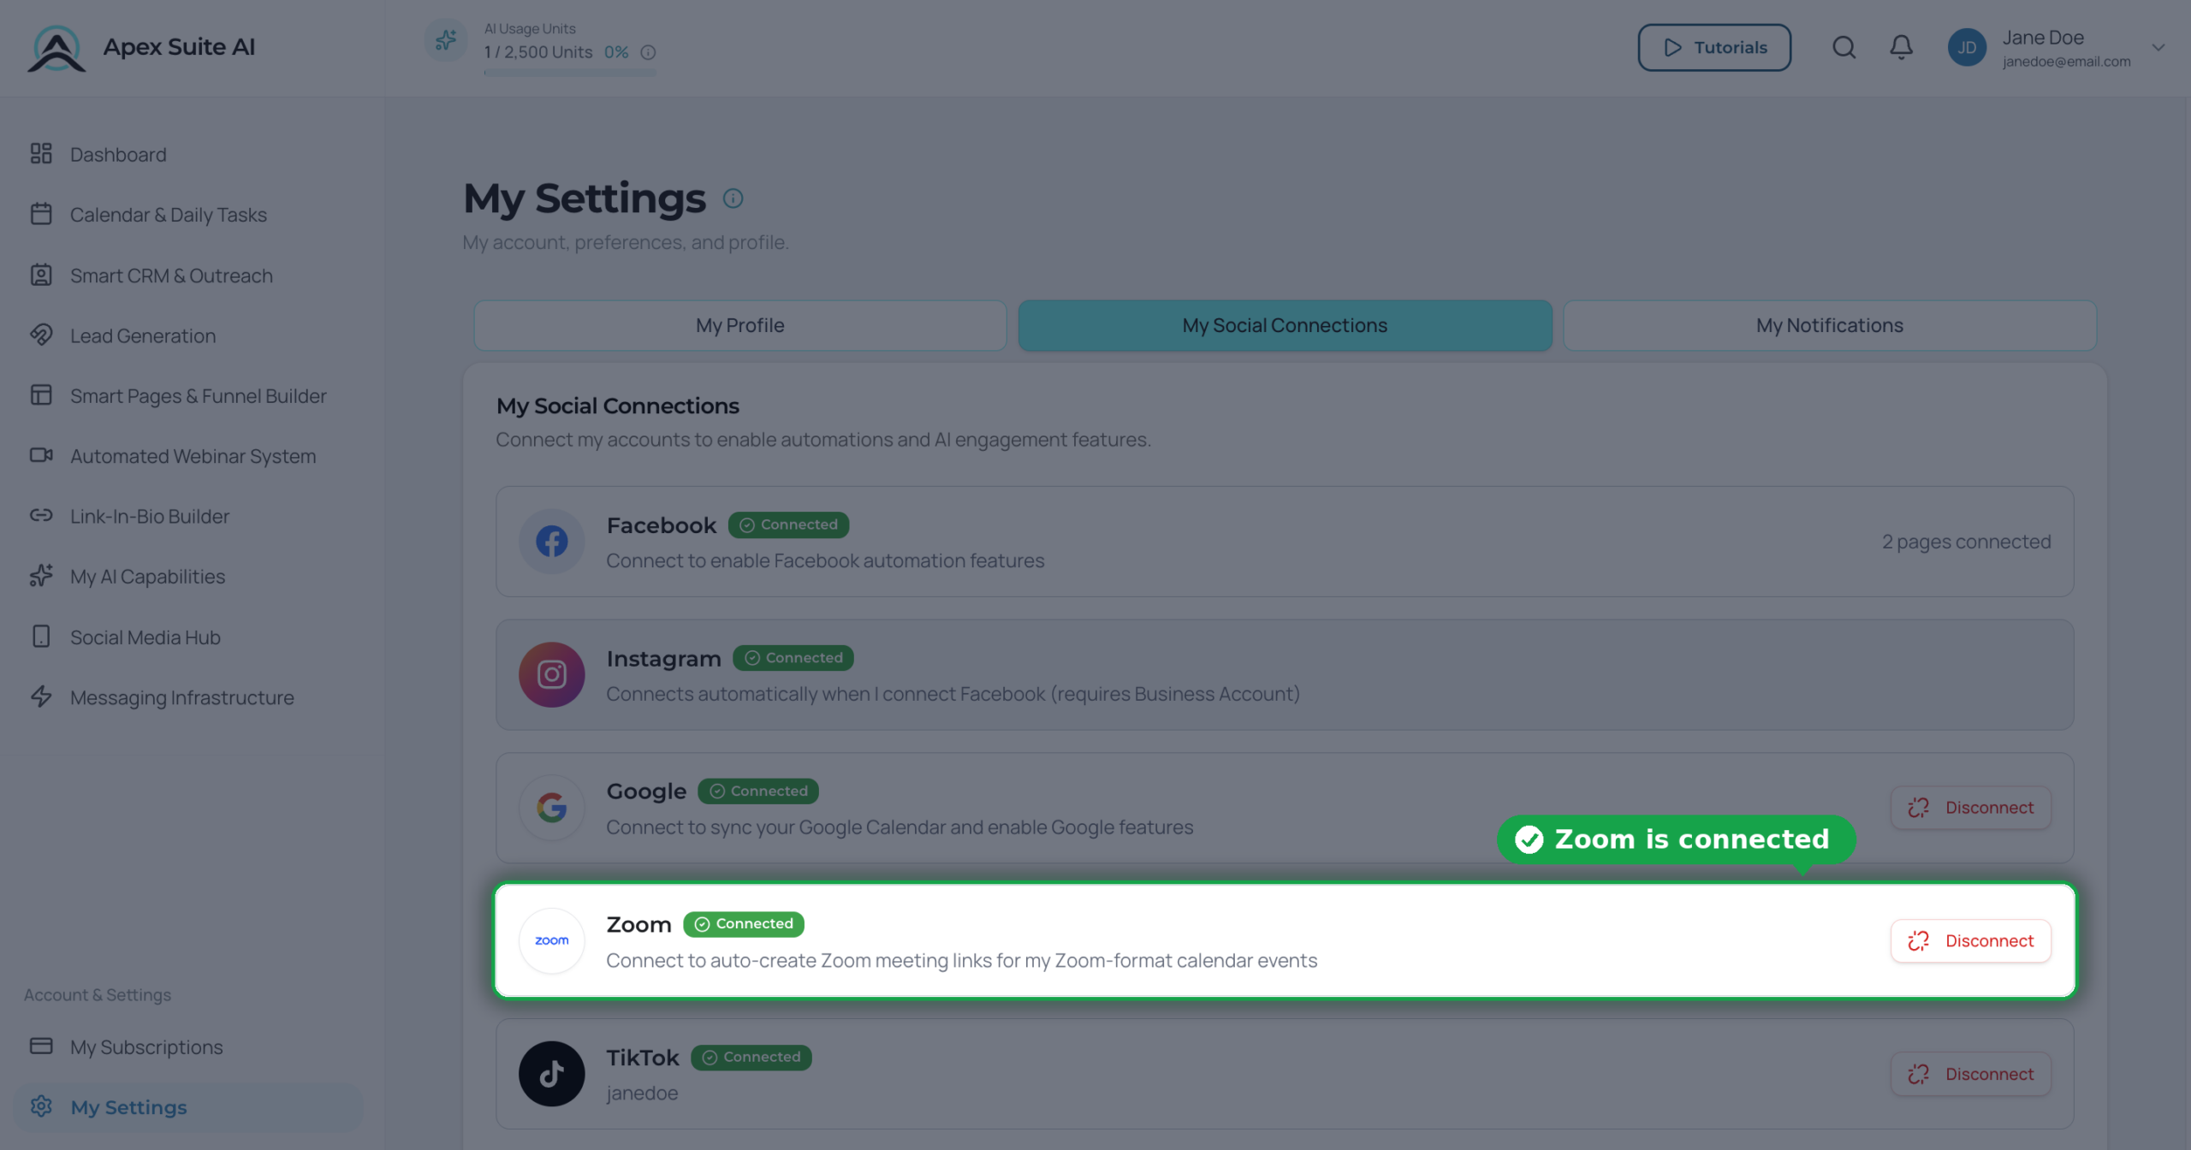Image resolution: width=2191 pixels, height=1150 pixels.
Task: Click the Zoom logo icon
Action: 552,940
